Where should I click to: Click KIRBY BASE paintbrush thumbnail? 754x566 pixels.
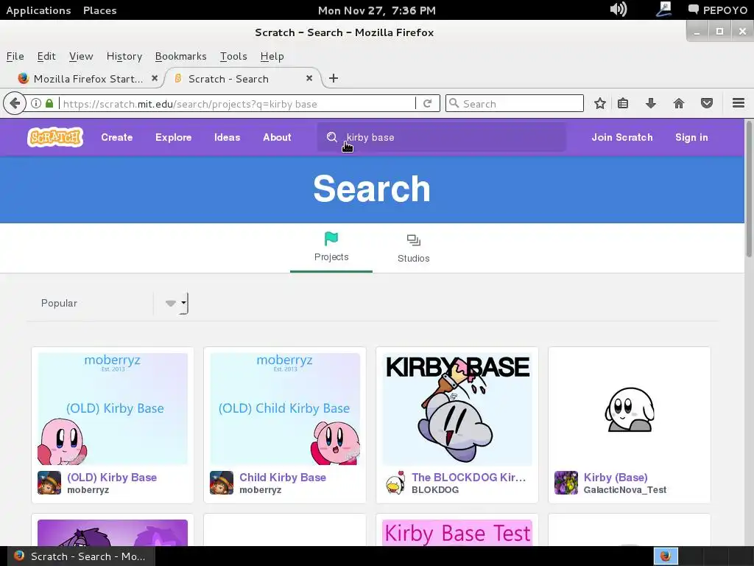click(x=457, y=408)
